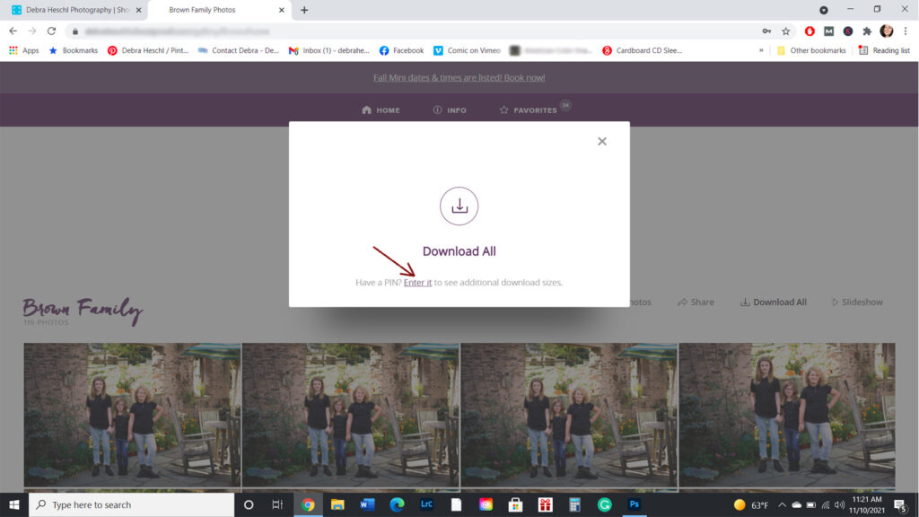Close the Debra Heschl Photography tab
Image resolution: width=919 pixels, height=517 pixels.
coord(139,10)
